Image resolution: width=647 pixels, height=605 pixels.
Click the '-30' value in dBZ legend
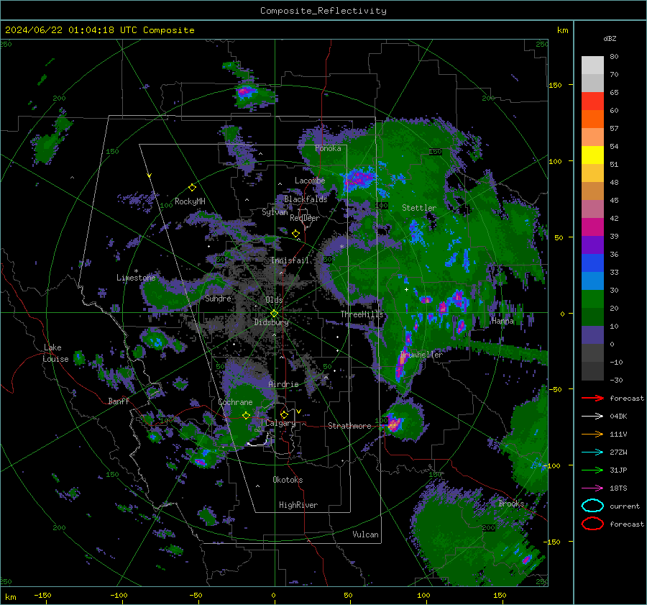(616, 380)
